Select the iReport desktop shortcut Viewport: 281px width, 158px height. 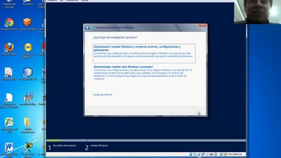coord(9,74)
